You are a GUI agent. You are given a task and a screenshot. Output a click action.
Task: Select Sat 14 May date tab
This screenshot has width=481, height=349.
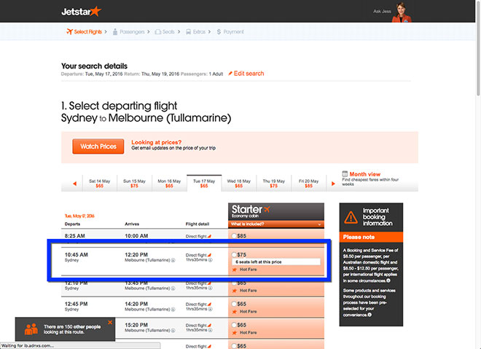coord(100,184)
